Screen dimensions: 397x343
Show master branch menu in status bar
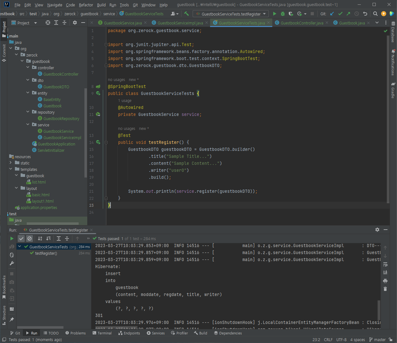[378, 340]
